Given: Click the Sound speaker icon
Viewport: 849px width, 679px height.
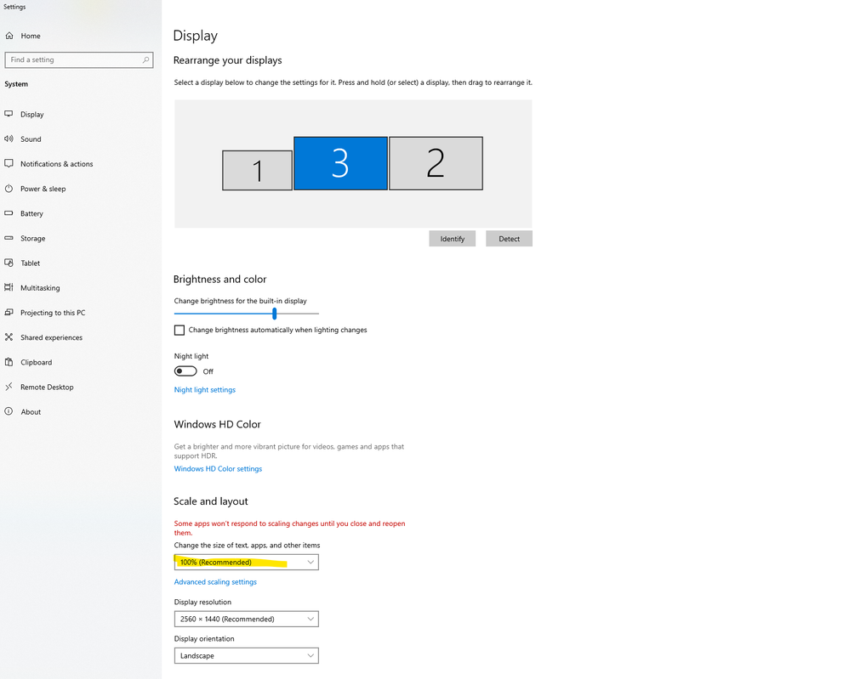Looking at the screenshot, I should [9, 139].
